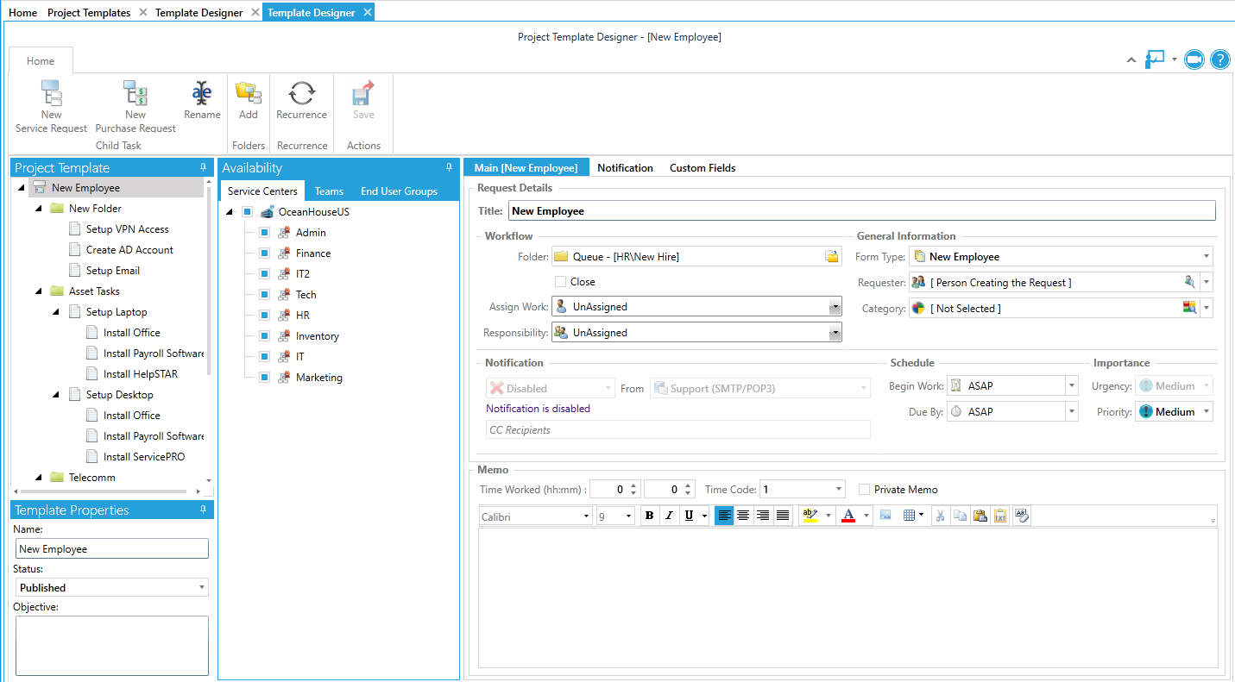This screenshot has height=682, width=1235.
Task: Collapse the Asset Tasks folder
Action: (40, 291)
